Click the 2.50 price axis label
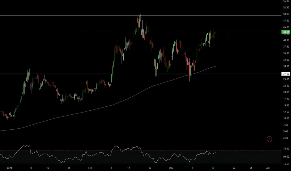The width and height of the screenshot is (291, 171). pyautogui.click(x=286, y=138)
